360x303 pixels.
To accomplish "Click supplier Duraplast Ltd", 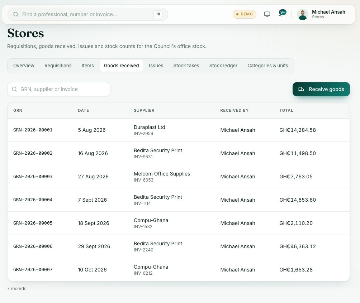I will click(150, 127).
